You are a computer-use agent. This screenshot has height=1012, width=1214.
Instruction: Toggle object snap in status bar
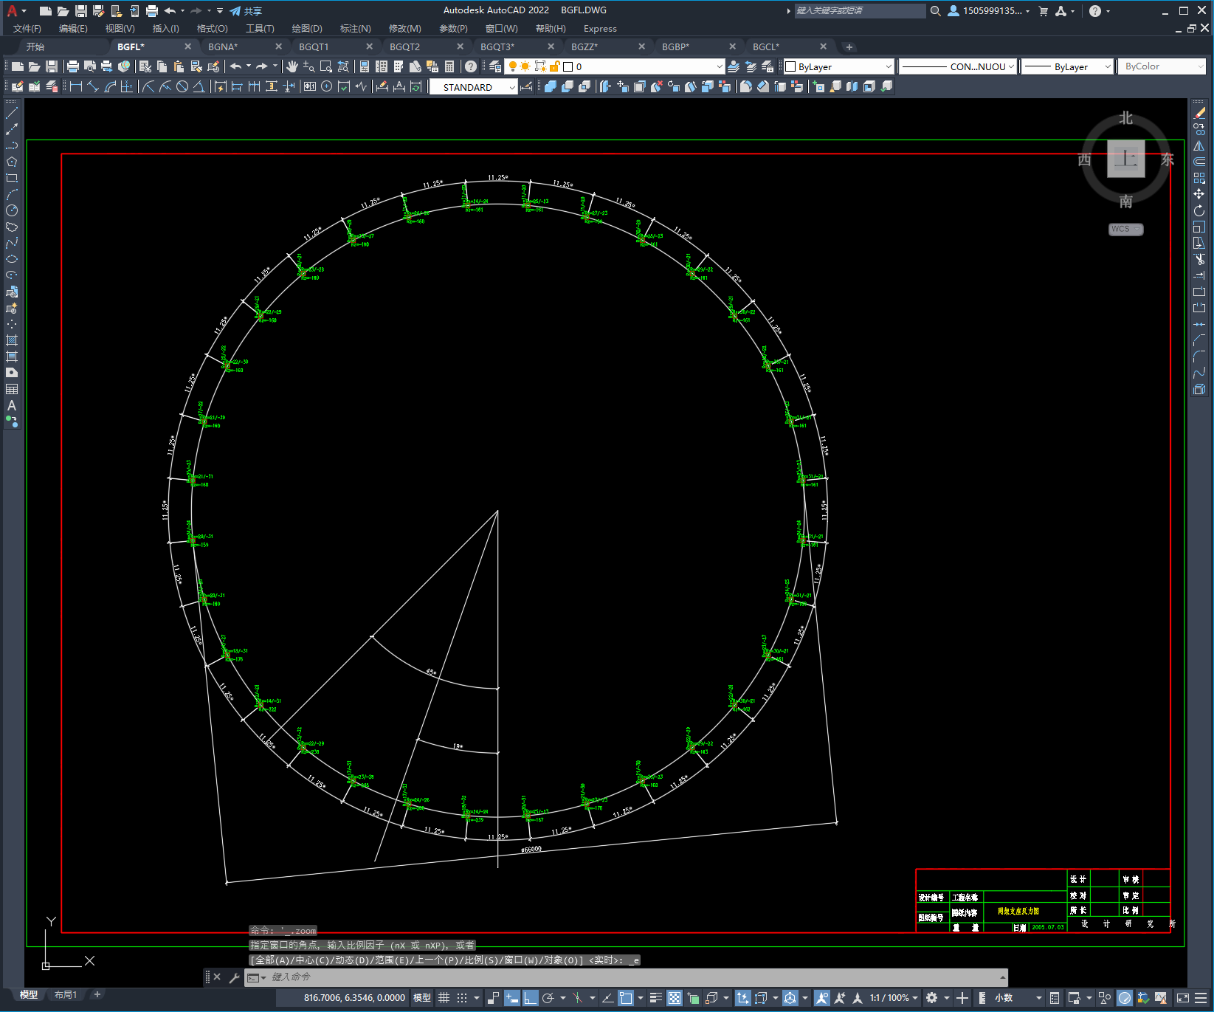(626, 998)
